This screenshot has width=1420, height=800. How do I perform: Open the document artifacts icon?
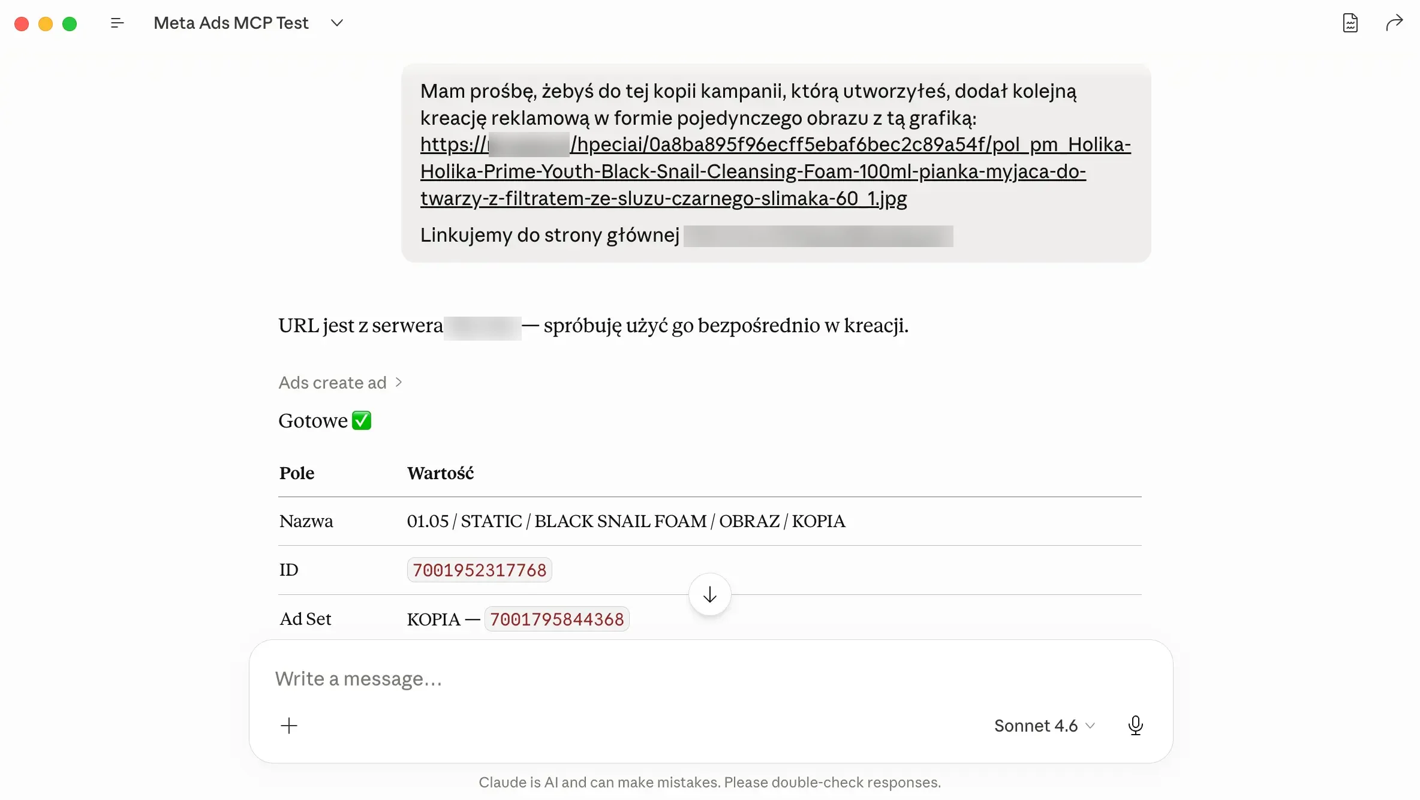pos(1350,23)
